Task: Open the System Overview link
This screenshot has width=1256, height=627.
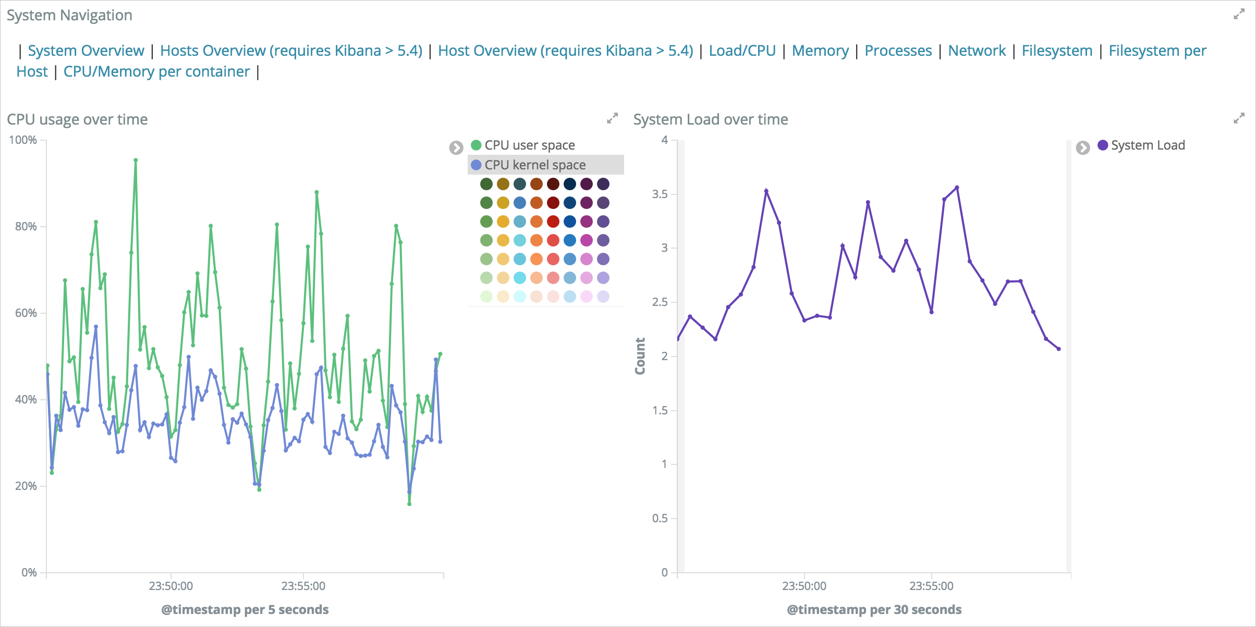Action: [86, 51]
